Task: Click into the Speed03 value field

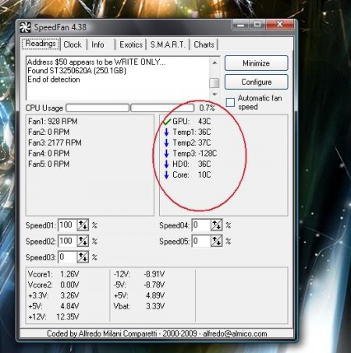Action: [68, 257]
